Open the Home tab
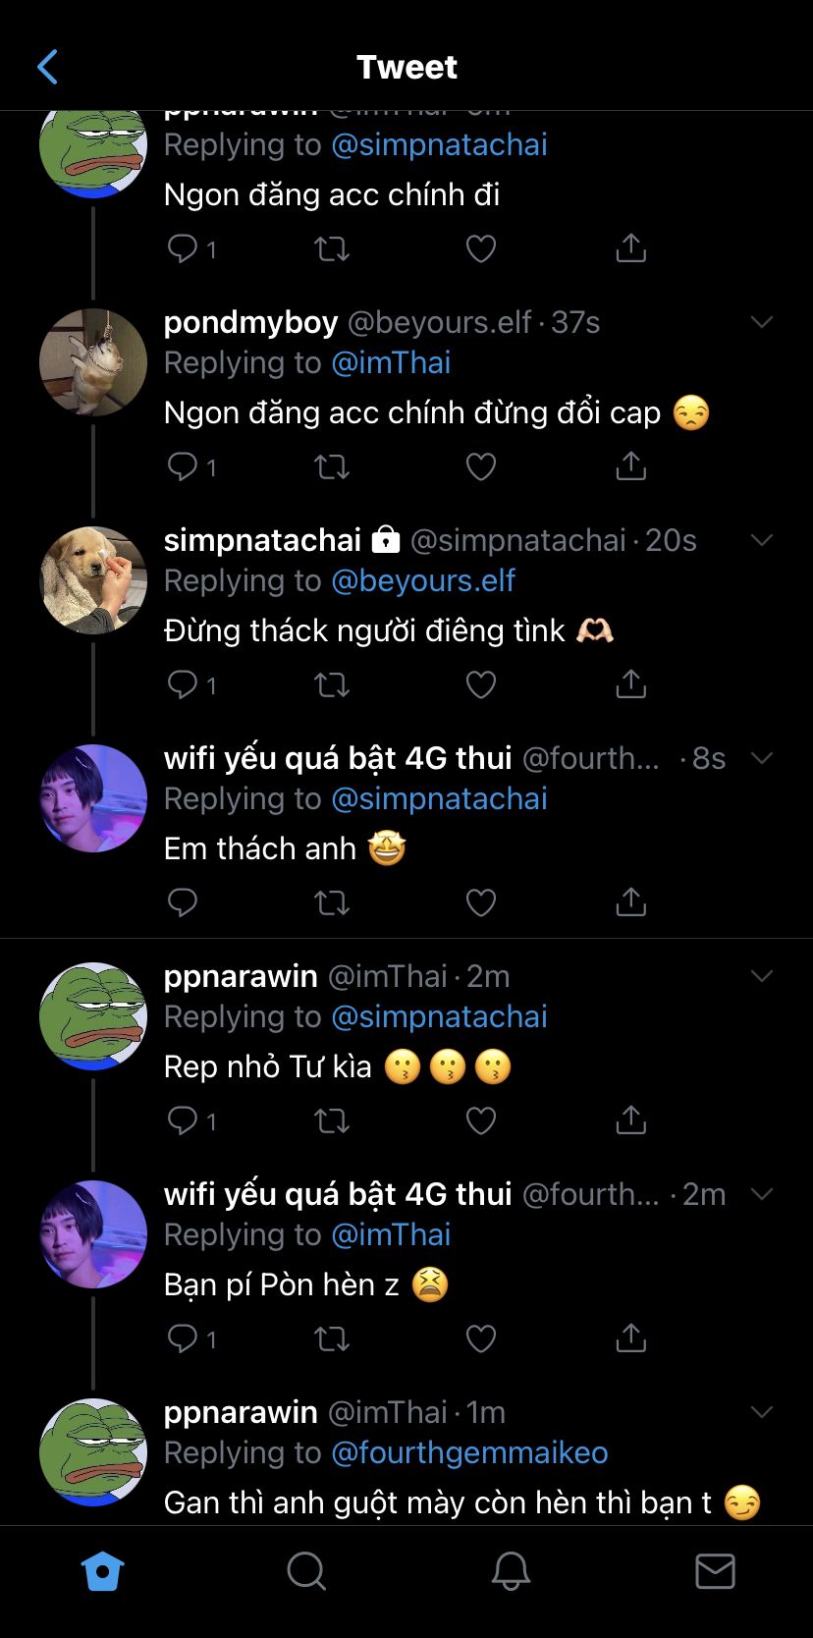 102,1571
